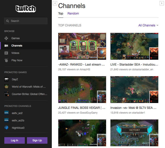Click '21,640 viewers on dotastarladder_en' text
The image size is (165, 148).
coord(132,69)
